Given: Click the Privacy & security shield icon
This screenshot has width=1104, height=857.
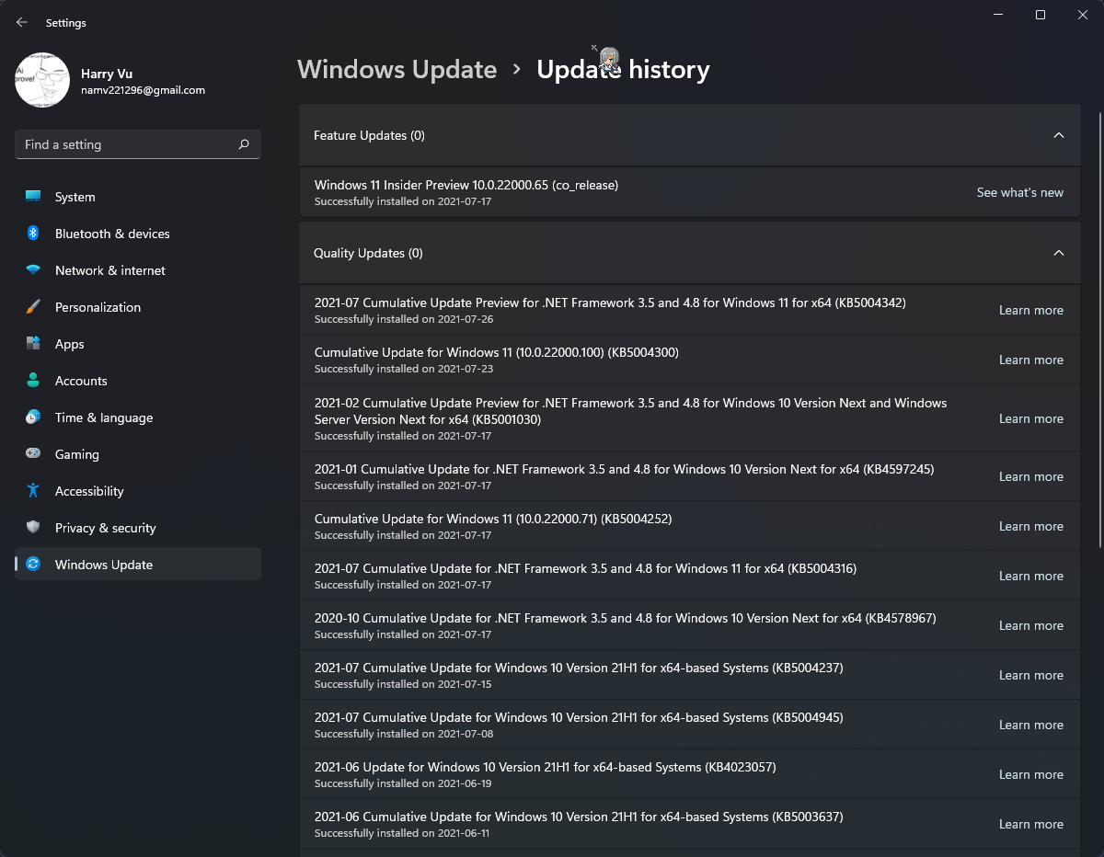Looking at the screenshot, I should (33, 528).
